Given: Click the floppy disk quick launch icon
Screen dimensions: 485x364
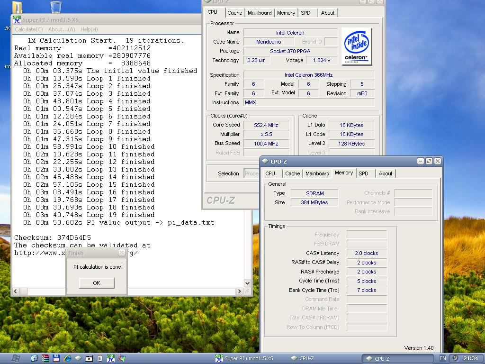Looking at the screenshot, I should pyautogui.click(x=56, y=358).
